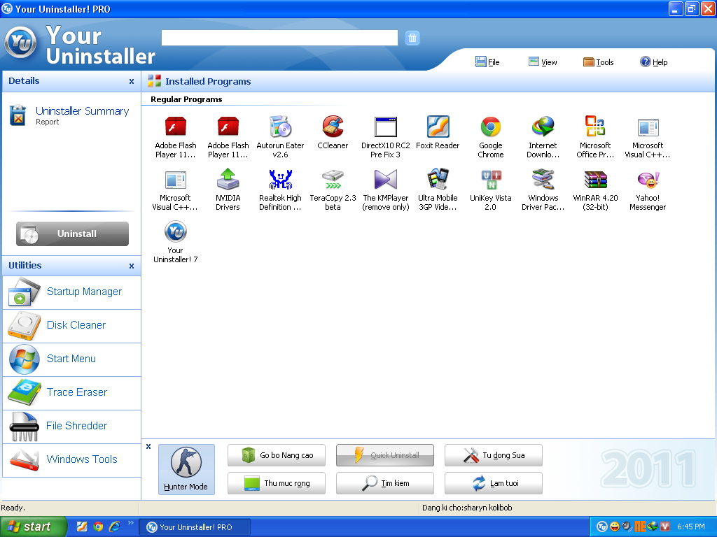The height and width of the screenshot is (537, 717).
Task: Click the program search input field
Action: [x=279, y=38]
